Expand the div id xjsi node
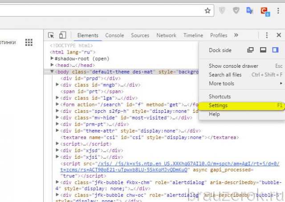285x202 pixels. [x=57, y=157]
